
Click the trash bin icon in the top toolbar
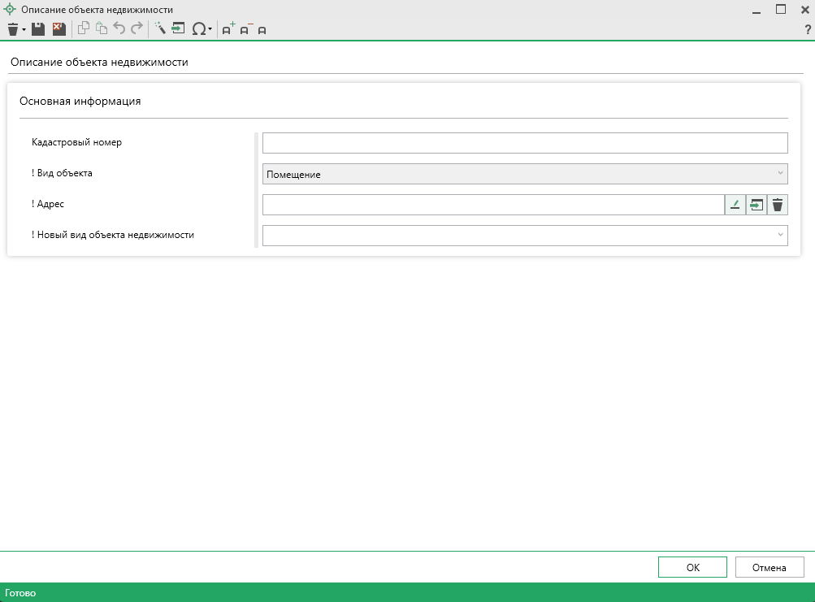12,29
